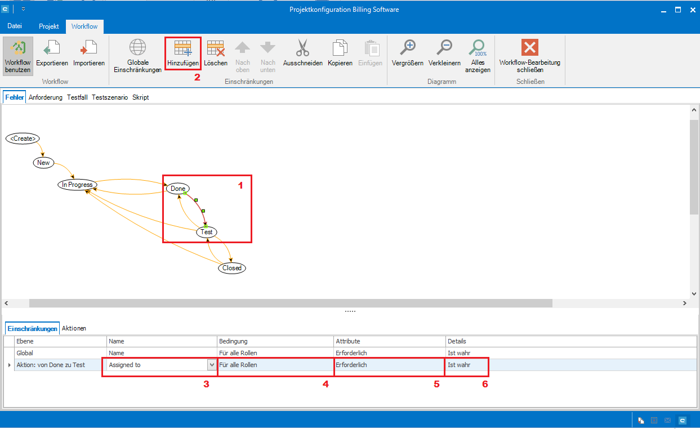
Task: Click the Ist wahr details cell
Action: pos(466,365)
